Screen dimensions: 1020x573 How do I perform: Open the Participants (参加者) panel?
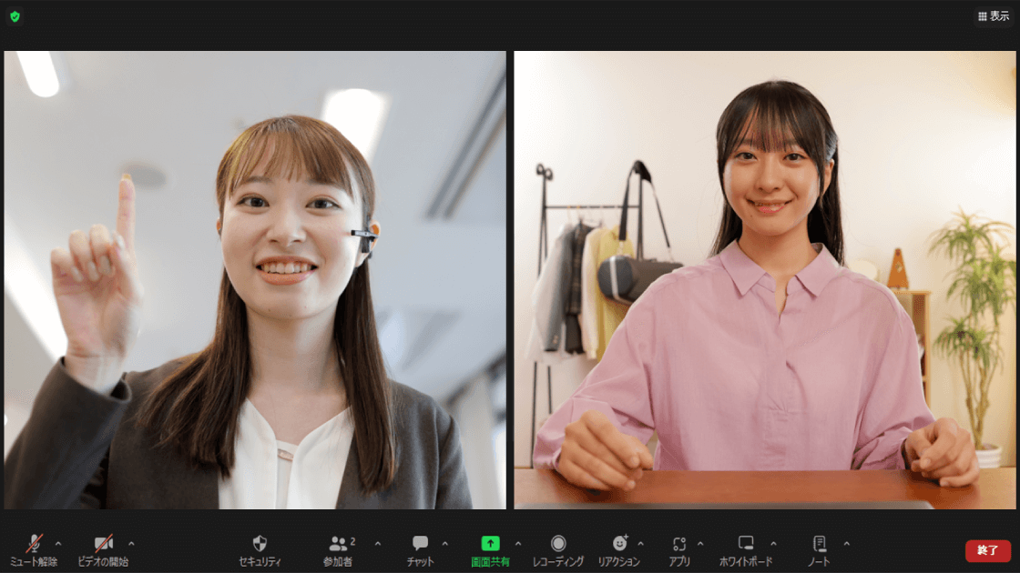pos(339,544)
